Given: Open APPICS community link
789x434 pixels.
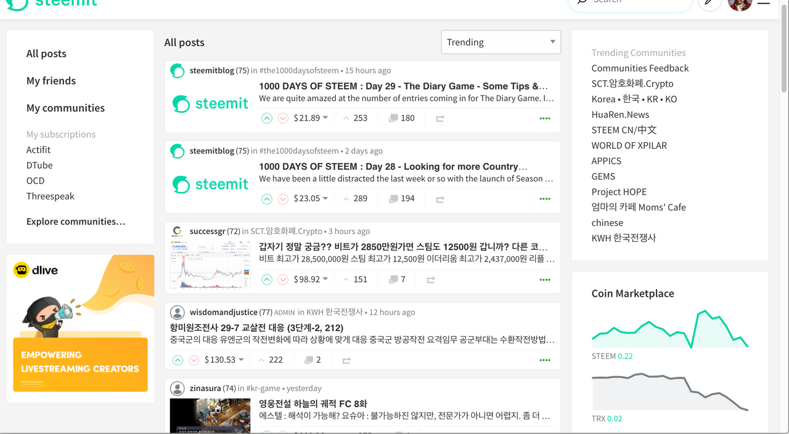Looking at the screenshot, I should click(607, 161).
